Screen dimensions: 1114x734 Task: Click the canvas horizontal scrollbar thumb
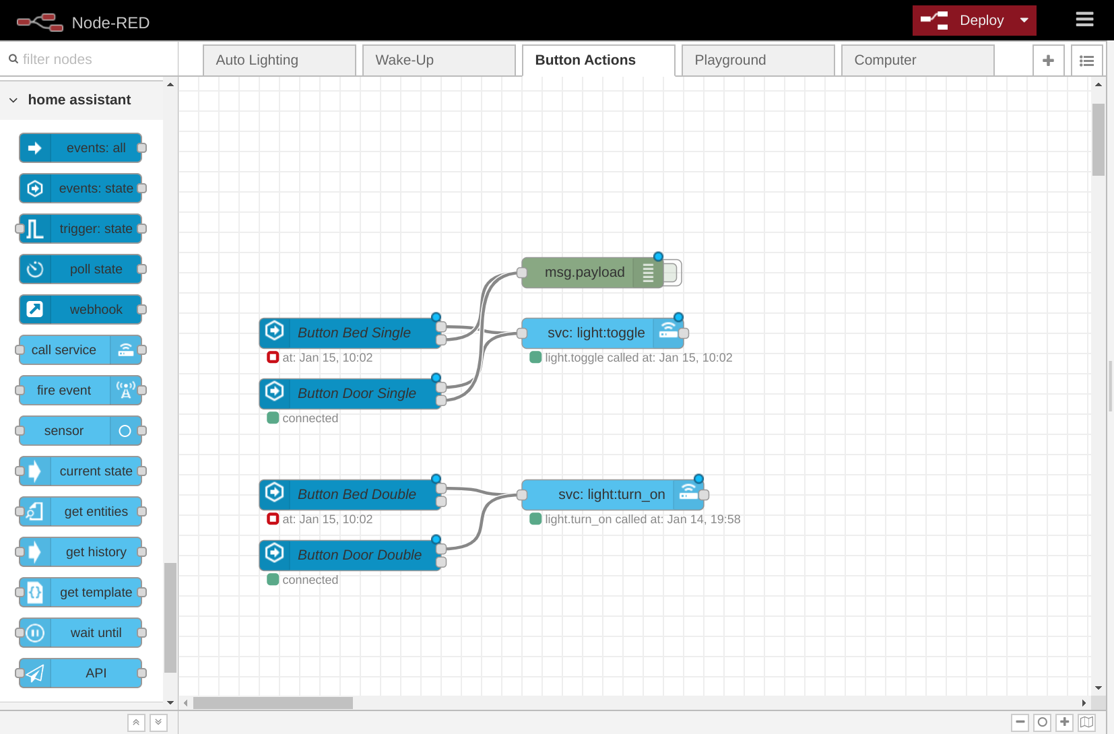click(x=273, y=703)
